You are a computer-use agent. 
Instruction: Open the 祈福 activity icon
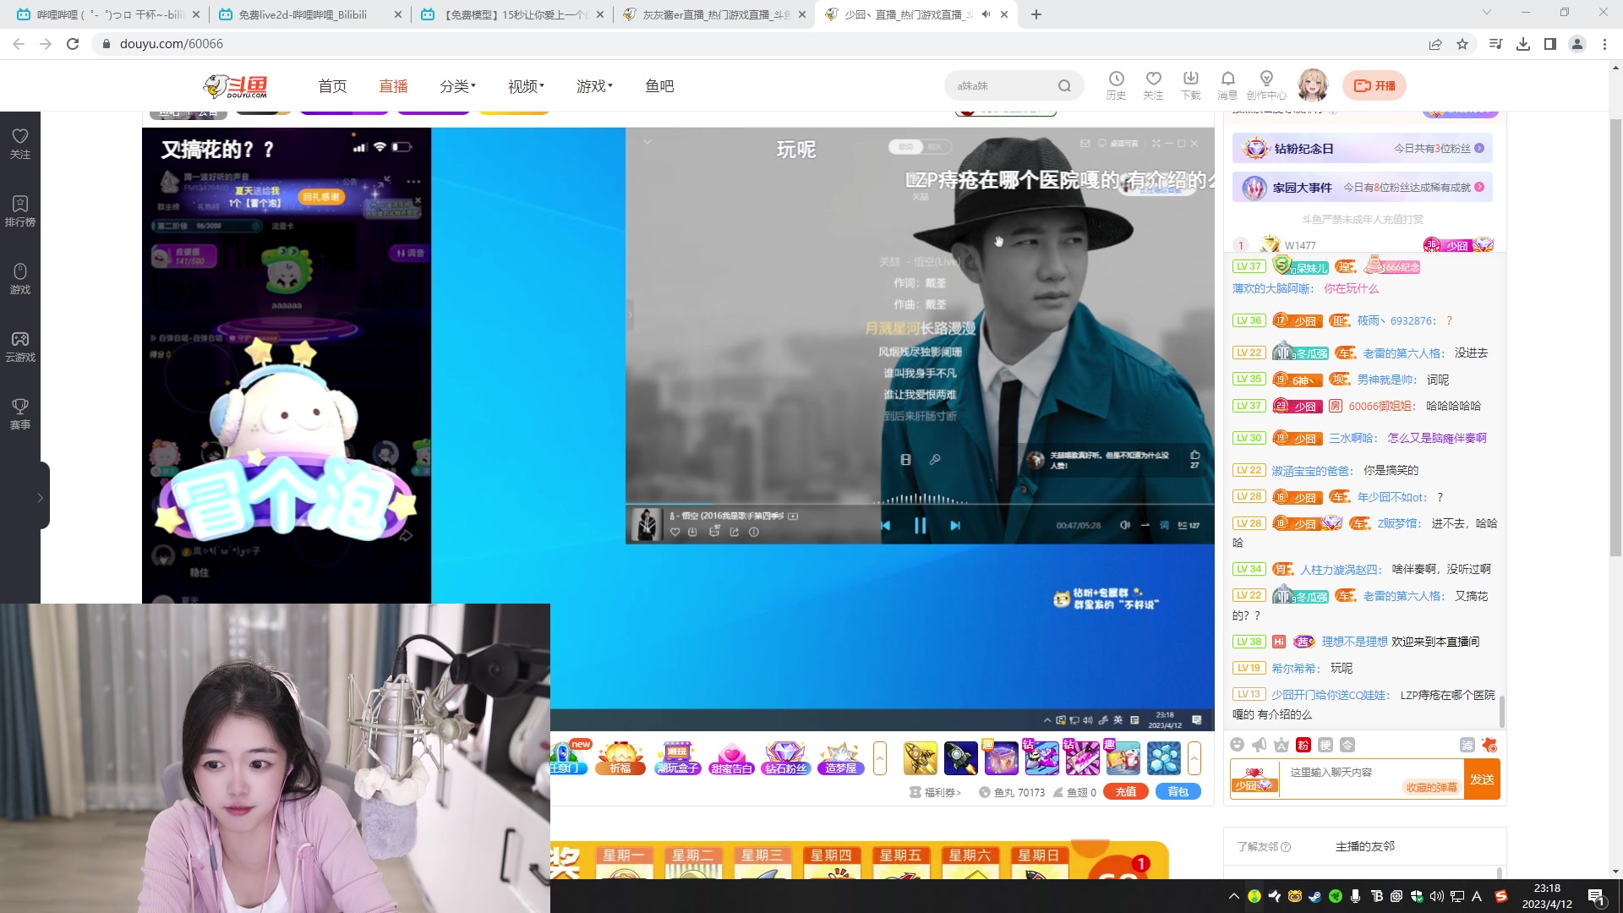620,757
